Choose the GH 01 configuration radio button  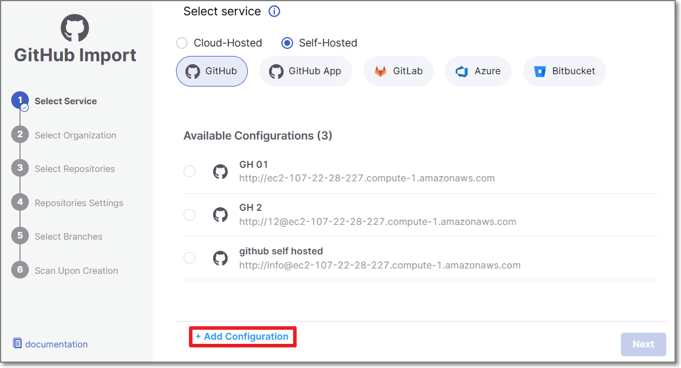click(x=190, y=171)
